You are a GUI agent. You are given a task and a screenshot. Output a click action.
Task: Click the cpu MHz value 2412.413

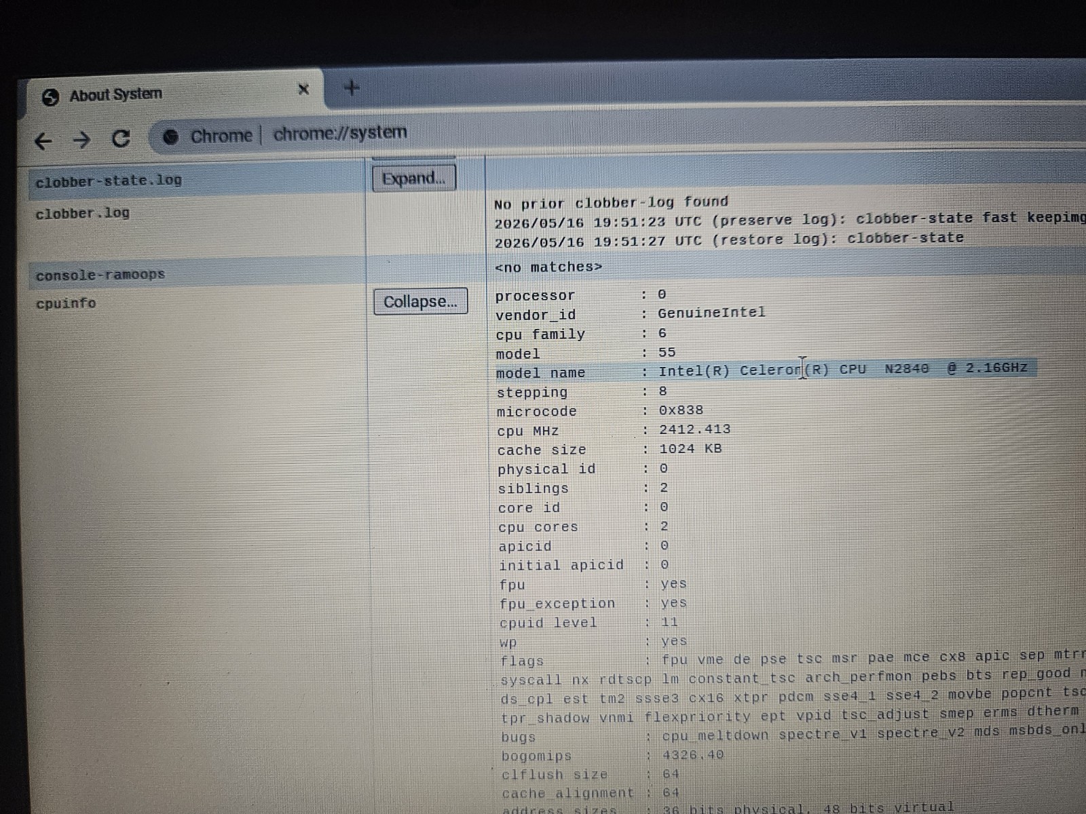pyautogui.click(x=695, y=429)
